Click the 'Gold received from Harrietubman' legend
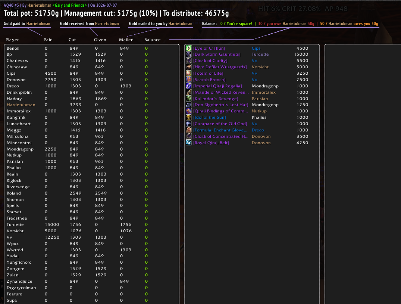The image size is (401, 304). point(89,24)
